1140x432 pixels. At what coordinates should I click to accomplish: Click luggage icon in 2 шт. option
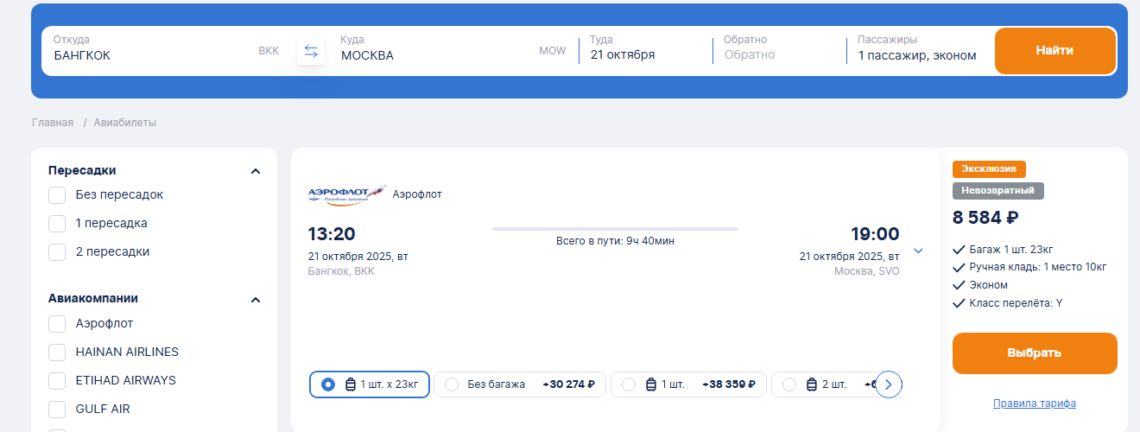(812, 384)
